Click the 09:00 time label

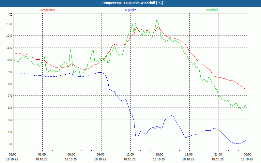(101, 155)
